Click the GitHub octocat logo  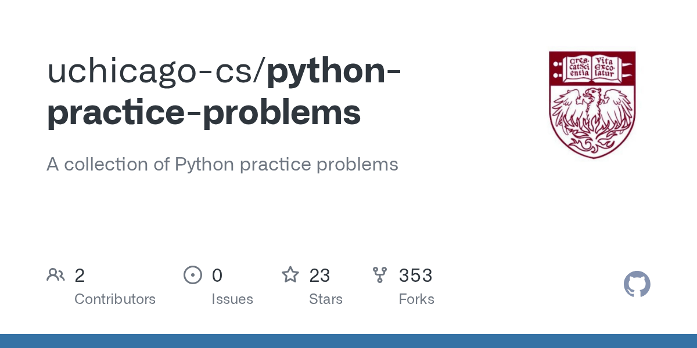point(637,284)
